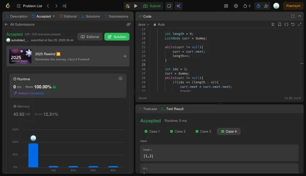
Task: Select the Accepted tab
Action: [x=41, y=16]
